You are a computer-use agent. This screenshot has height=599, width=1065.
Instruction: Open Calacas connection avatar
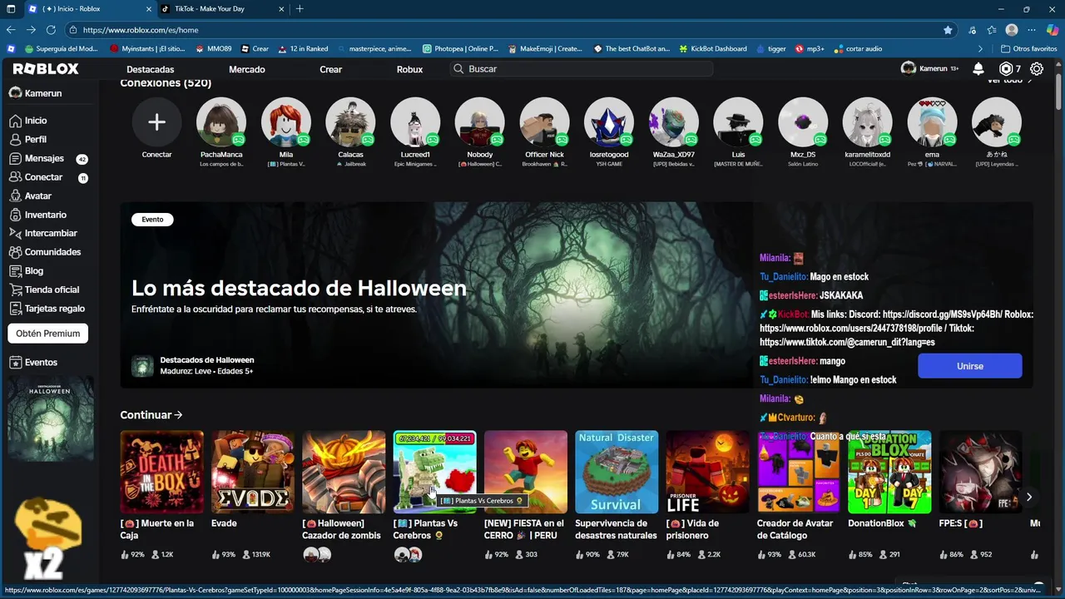click(x=350, y=122)
